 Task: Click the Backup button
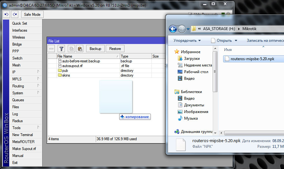[x=95, y=49]
